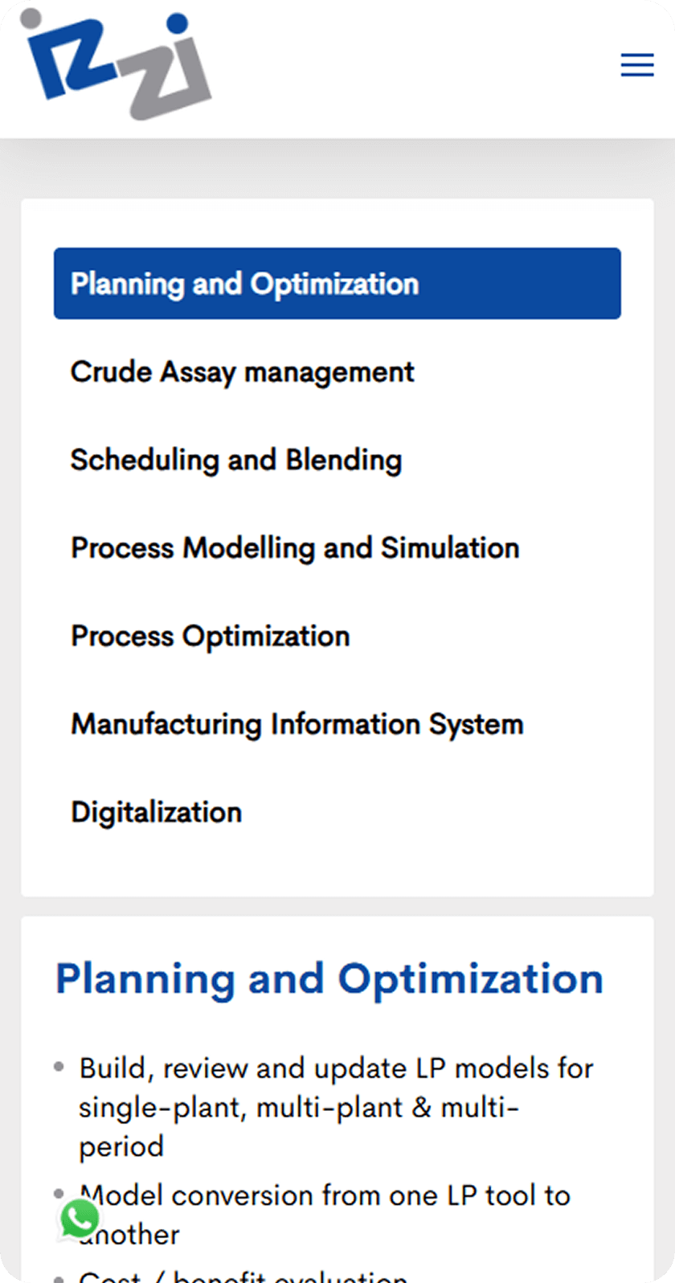The height and width of the screenshot is (1283, 675).
Task: Click empty space below Digitalization tab
Action: point(337,864)
